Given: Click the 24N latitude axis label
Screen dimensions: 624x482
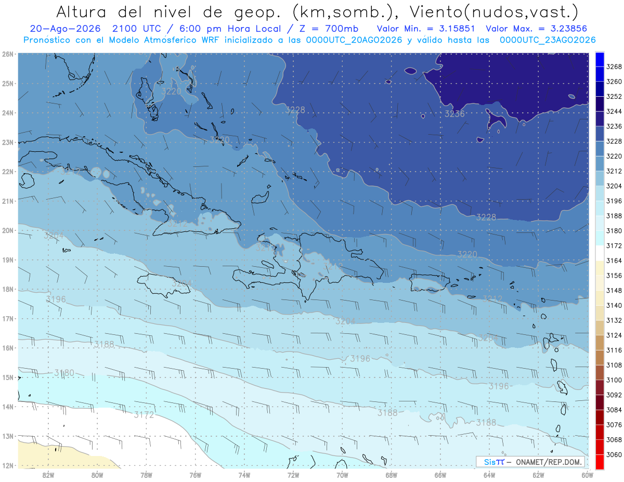Looking at the screenshot, I should pos(8,112).
